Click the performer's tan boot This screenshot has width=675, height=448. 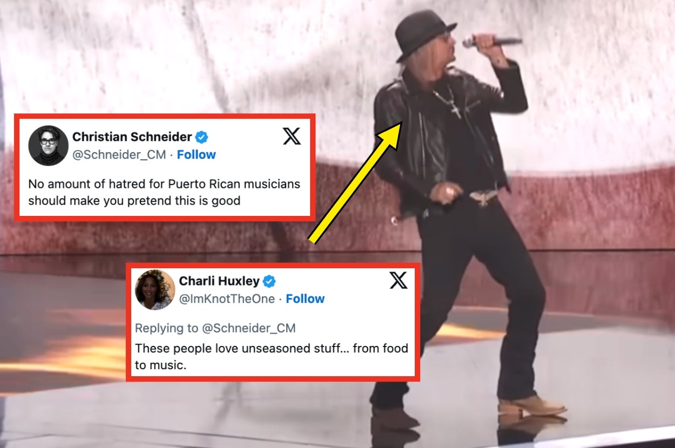[531, 406]
